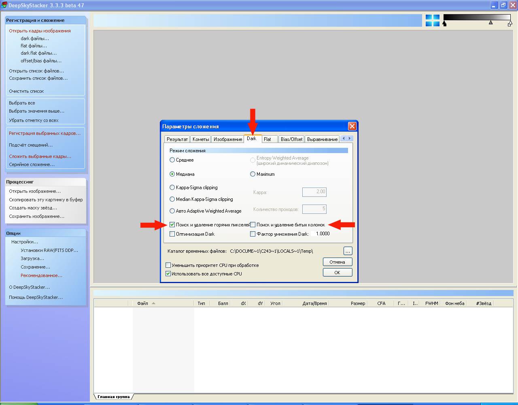The image size is (518, 405).
Task: Select the Главная группа bottom tab
Action: (113, 397)
